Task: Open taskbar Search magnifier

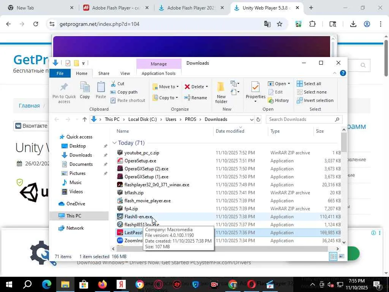Action: coord(27,284)
